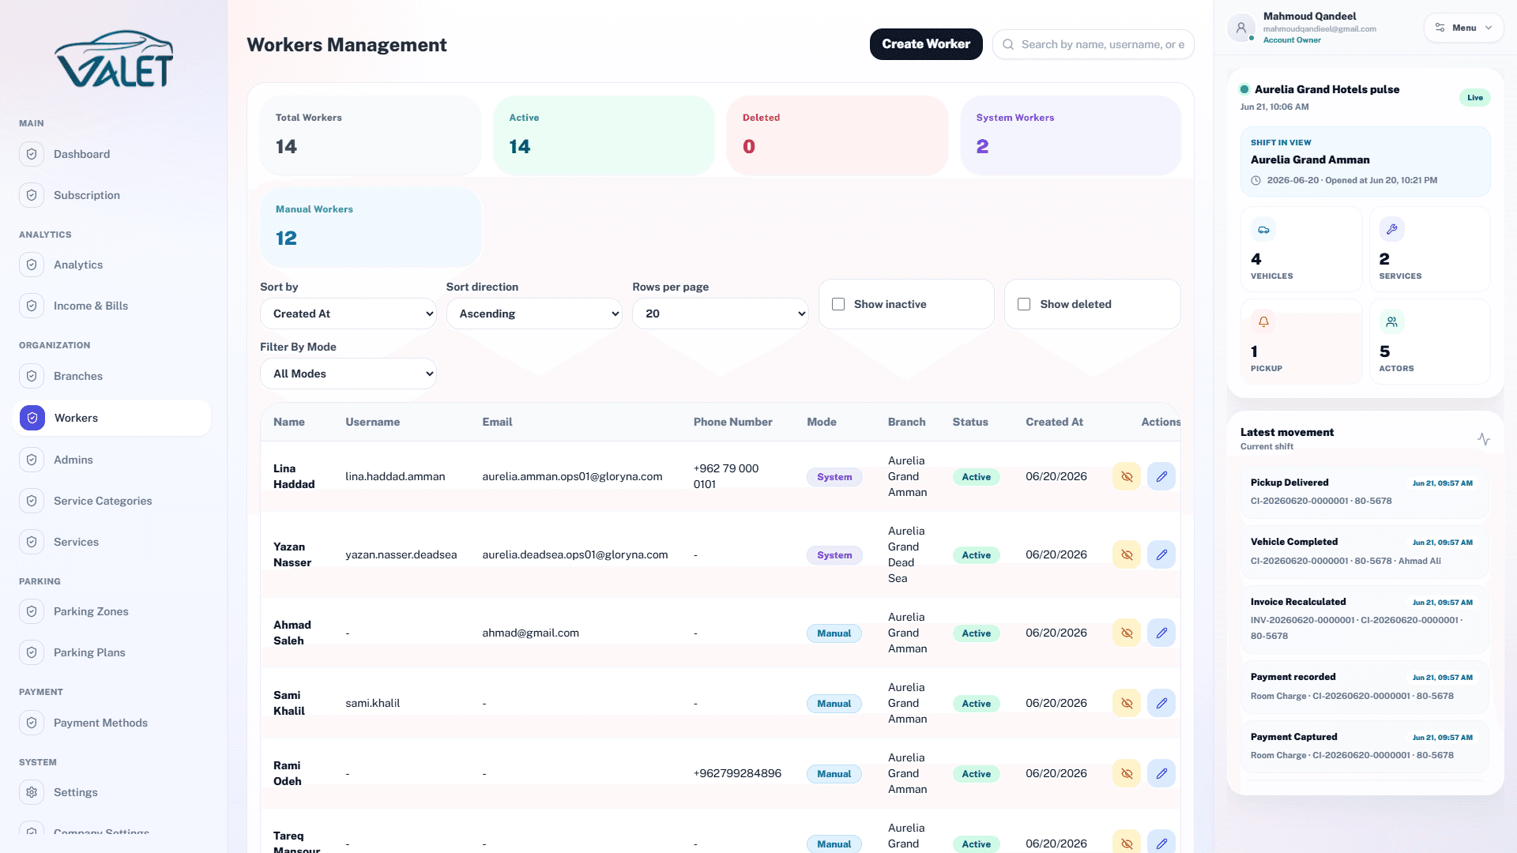Click the Subscription shield icon

[x=32, y=195]
